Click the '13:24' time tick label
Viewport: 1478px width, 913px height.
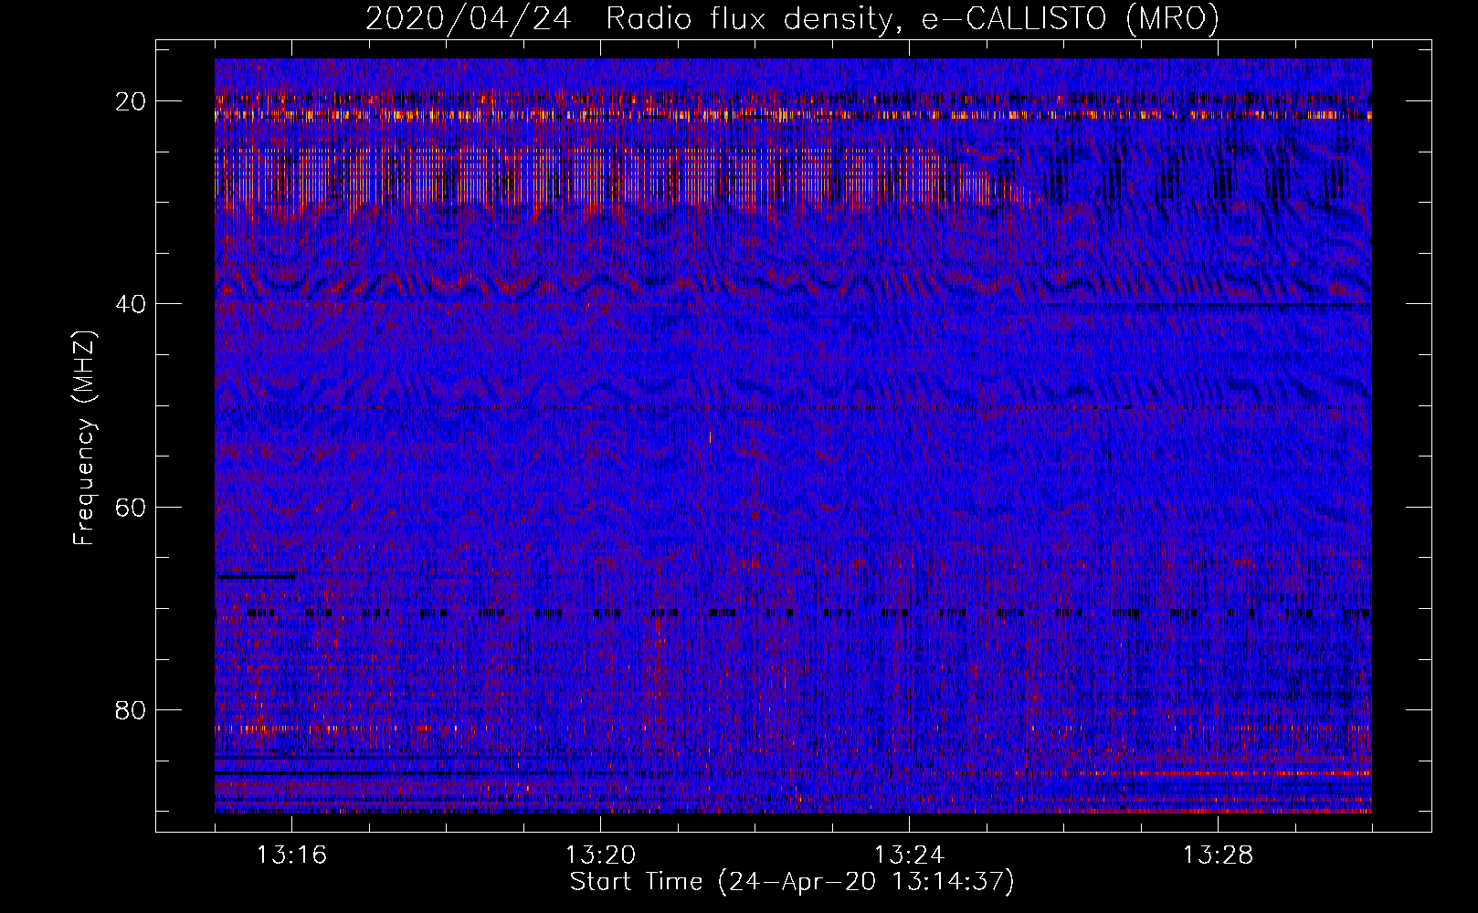tap(909, 855)
